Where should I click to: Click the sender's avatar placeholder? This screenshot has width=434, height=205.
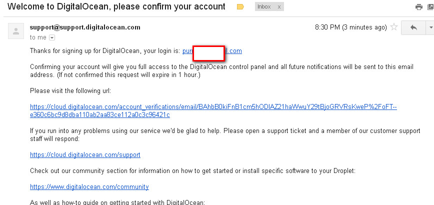pos(16,30)
